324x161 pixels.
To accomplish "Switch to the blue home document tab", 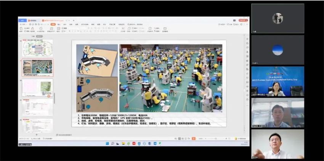I will tap(23, 20).
